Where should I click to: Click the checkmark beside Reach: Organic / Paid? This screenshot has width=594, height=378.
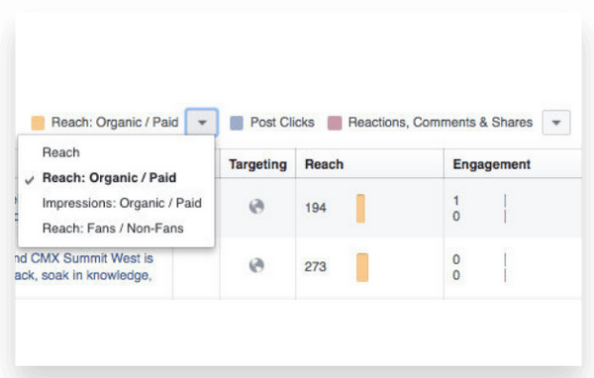(x=30, y=180)
